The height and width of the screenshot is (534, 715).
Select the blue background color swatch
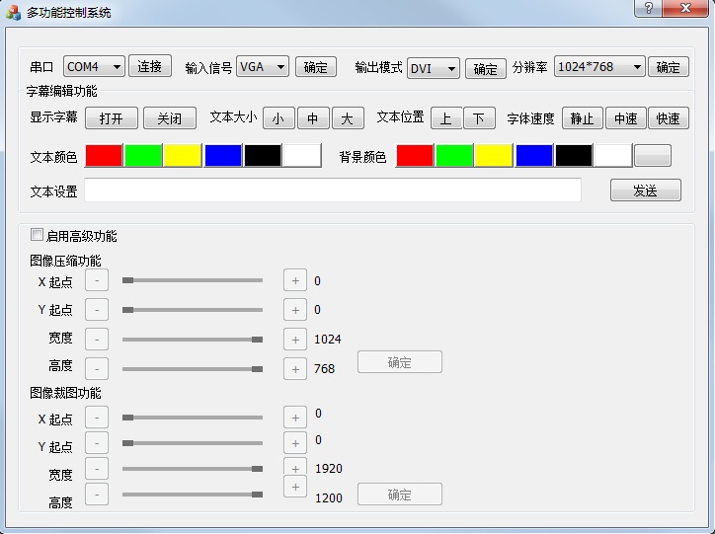(533, 156)
